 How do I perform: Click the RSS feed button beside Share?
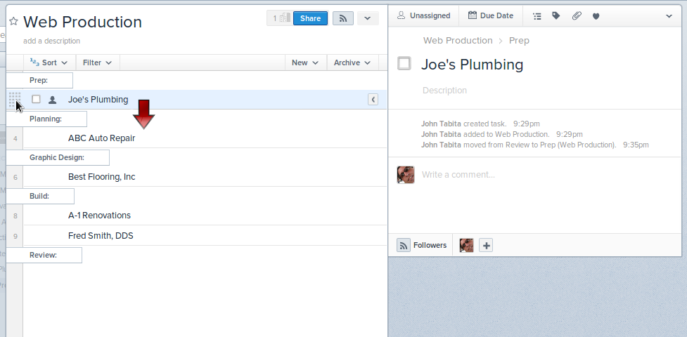[x=342, y=18]
